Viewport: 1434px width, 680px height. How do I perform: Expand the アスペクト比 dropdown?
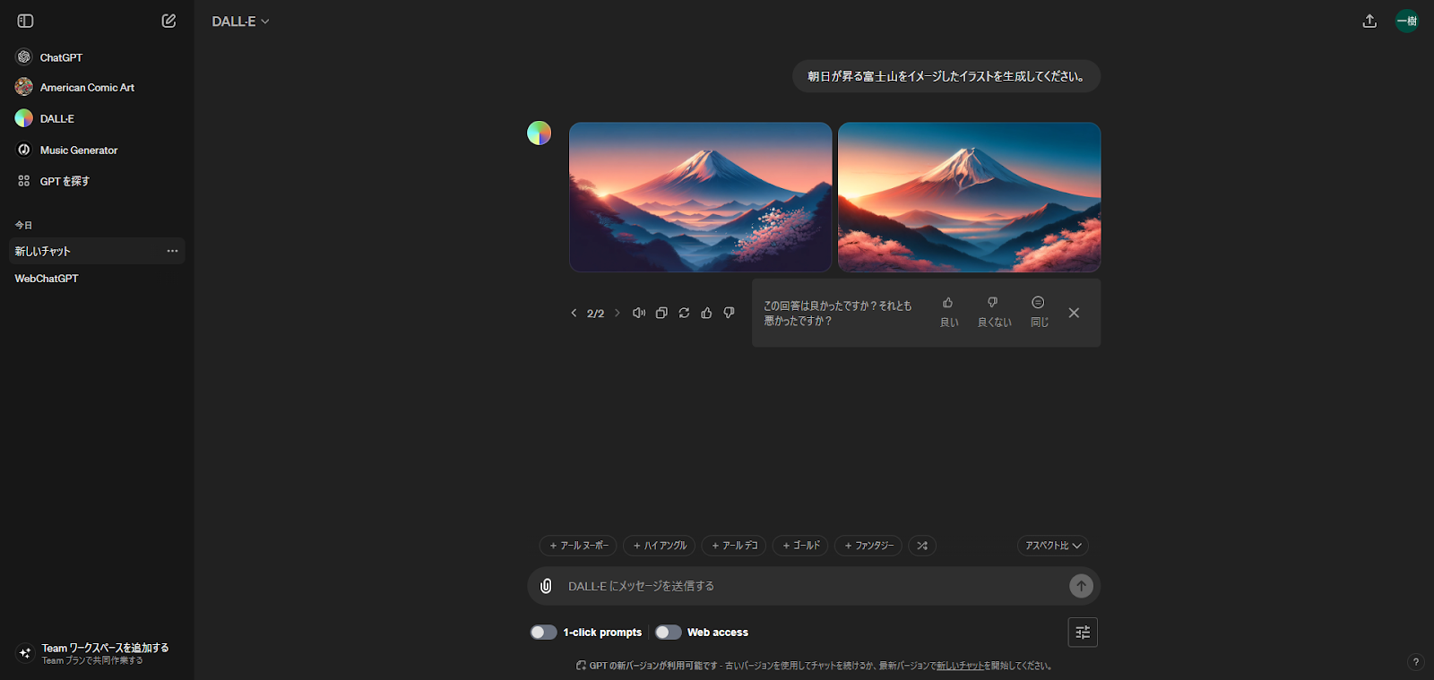point(1052,546)
